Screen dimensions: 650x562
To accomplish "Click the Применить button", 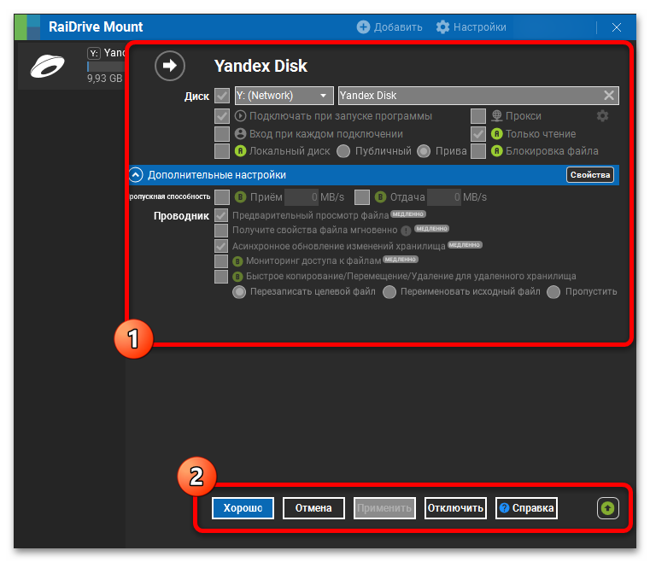I will (x=384, y=507).
